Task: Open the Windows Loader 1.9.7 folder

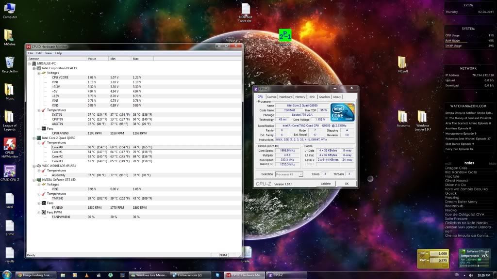Action: click(422, 121)
